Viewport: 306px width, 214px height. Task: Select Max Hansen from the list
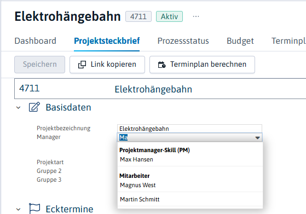190,159
